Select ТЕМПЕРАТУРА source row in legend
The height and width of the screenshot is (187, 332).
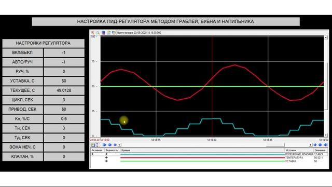tap(294, 158)
